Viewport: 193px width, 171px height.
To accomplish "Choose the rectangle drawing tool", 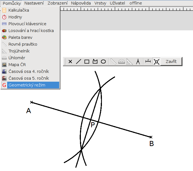I will point(87,62).
